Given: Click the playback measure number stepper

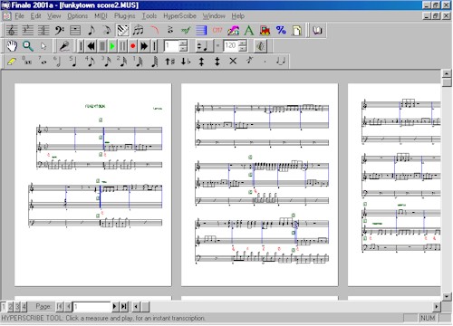Looking at the screenshot, I should click(183, 46).
